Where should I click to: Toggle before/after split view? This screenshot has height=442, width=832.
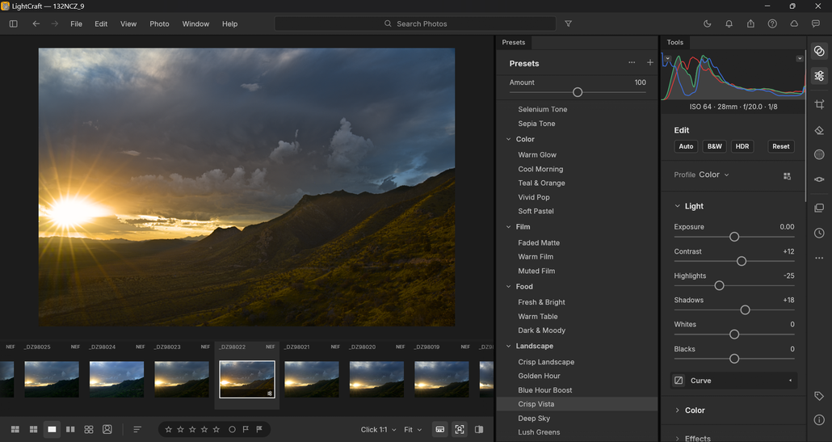click(479, 429)
